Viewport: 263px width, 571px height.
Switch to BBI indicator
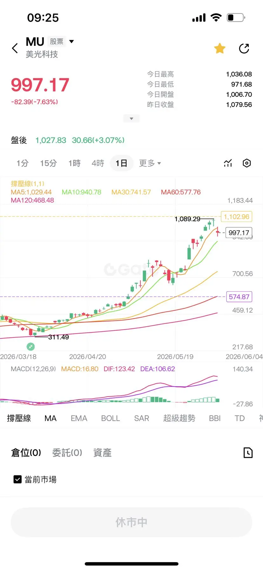click(215, 418)
